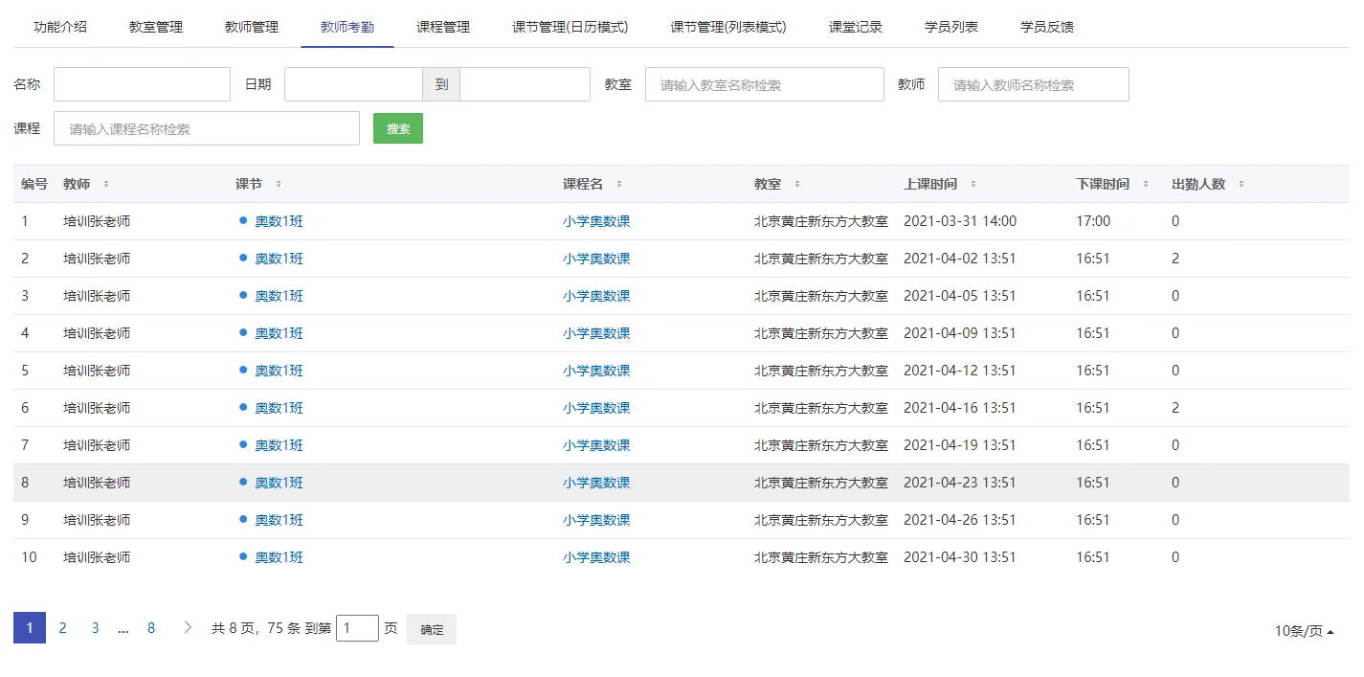Go to page 3
1364x677 pixels.
pos(95,628)
